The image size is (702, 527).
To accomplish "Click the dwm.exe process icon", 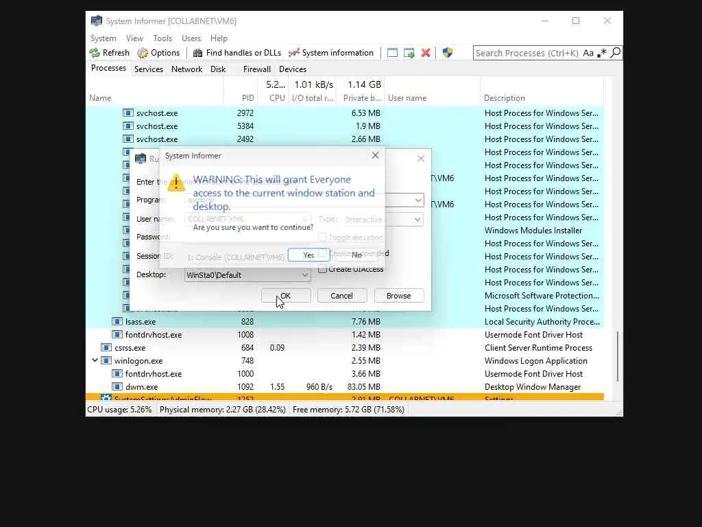I will pyautogui.click(x=117, y=386).
